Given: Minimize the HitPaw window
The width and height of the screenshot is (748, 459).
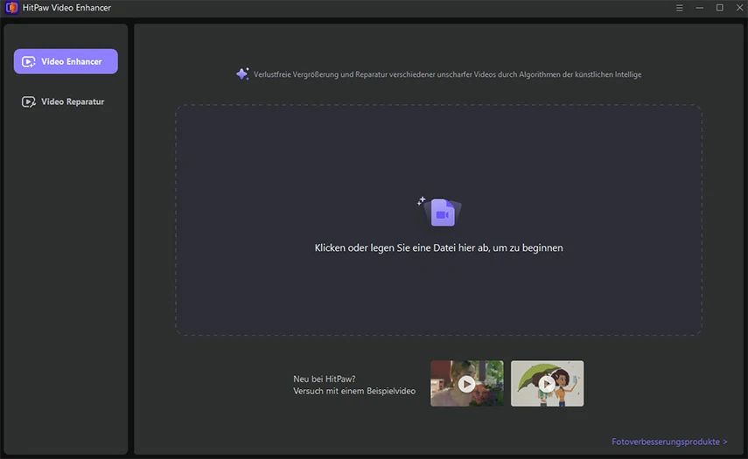Looking at the screenshot, I should [x=699, y=8].
